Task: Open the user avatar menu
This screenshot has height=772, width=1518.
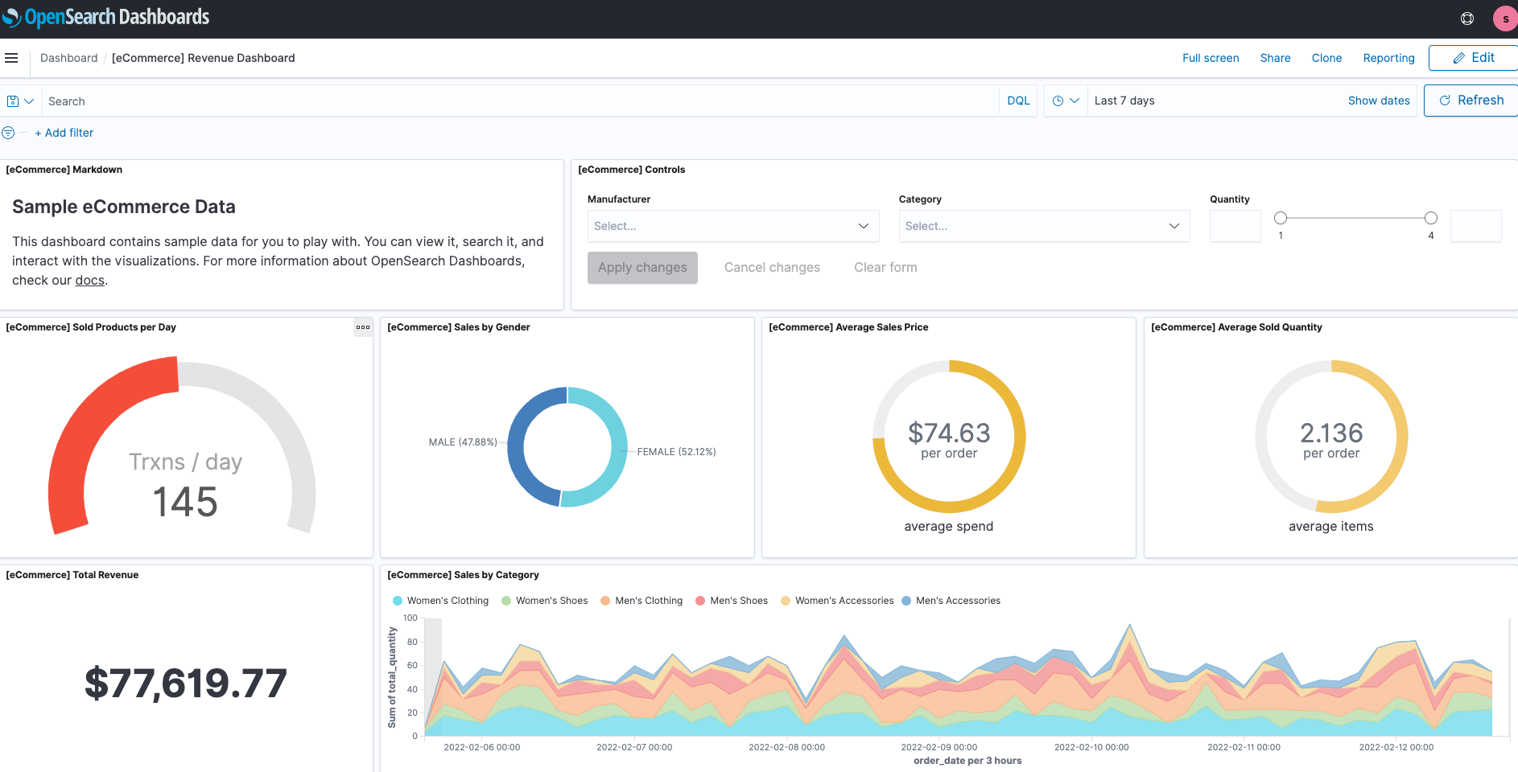Action: [x=1504, y=18]
